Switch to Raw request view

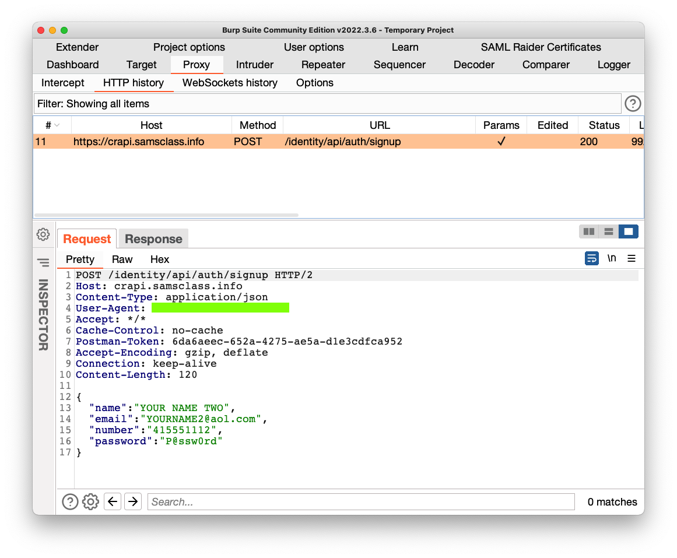coord(122,259)
